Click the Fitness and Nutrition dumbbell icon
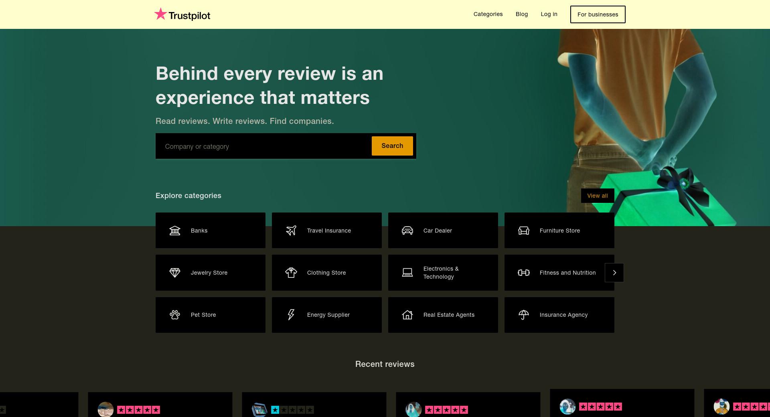This screenshot has height=417, width=770. 524,273
